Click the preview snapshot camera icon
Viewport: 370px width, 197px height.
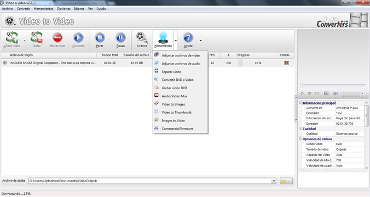click(x=326, y=94)
